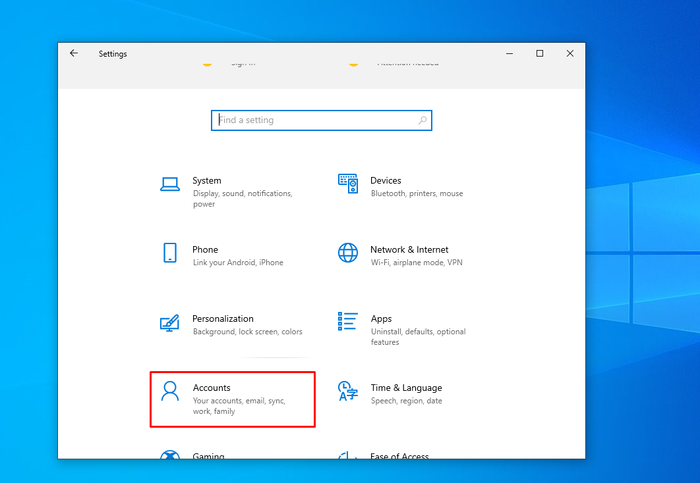This screenshot has height=483, width=700.
Task: Select the Phone icon
Action: (x=170, y=253)
